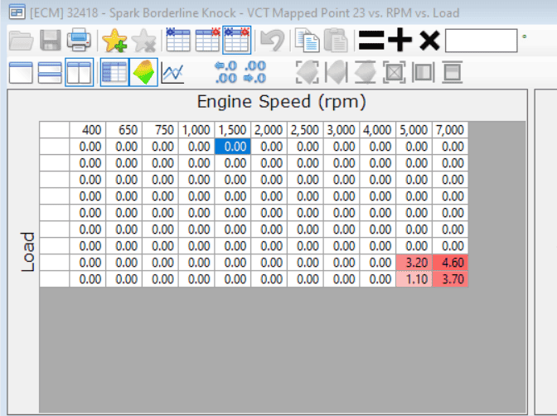Click the 1,000 rpm column header
Image resolution: width=557 pixels, height=416 pixels.
pos(196,130)
